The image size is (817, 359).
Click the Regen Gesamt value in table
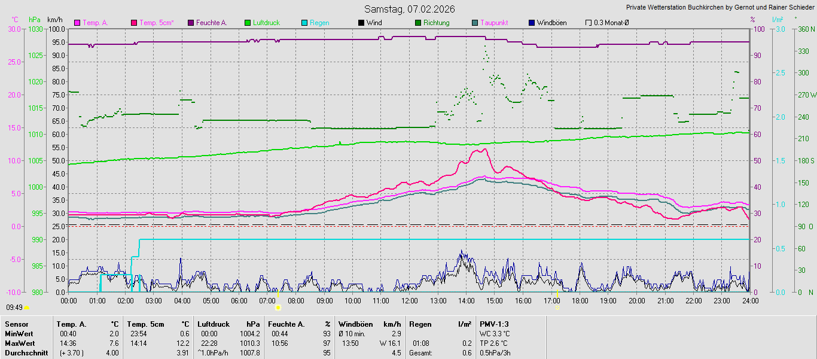coord(466,352)
